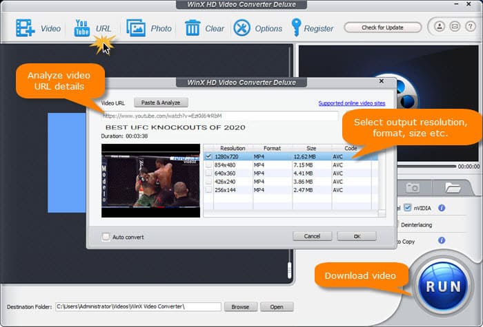Open the help question mark icon

[471, 26]
